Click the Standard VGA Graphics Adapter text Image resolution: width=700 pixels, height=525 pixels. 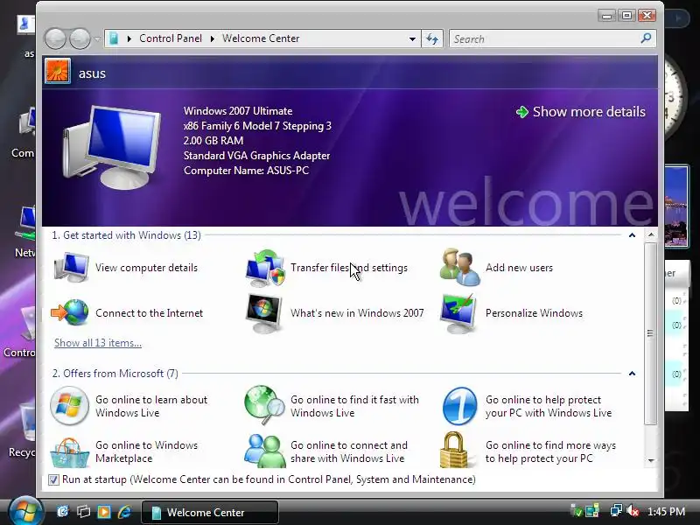pyautogui.click(x=256, y=156)
